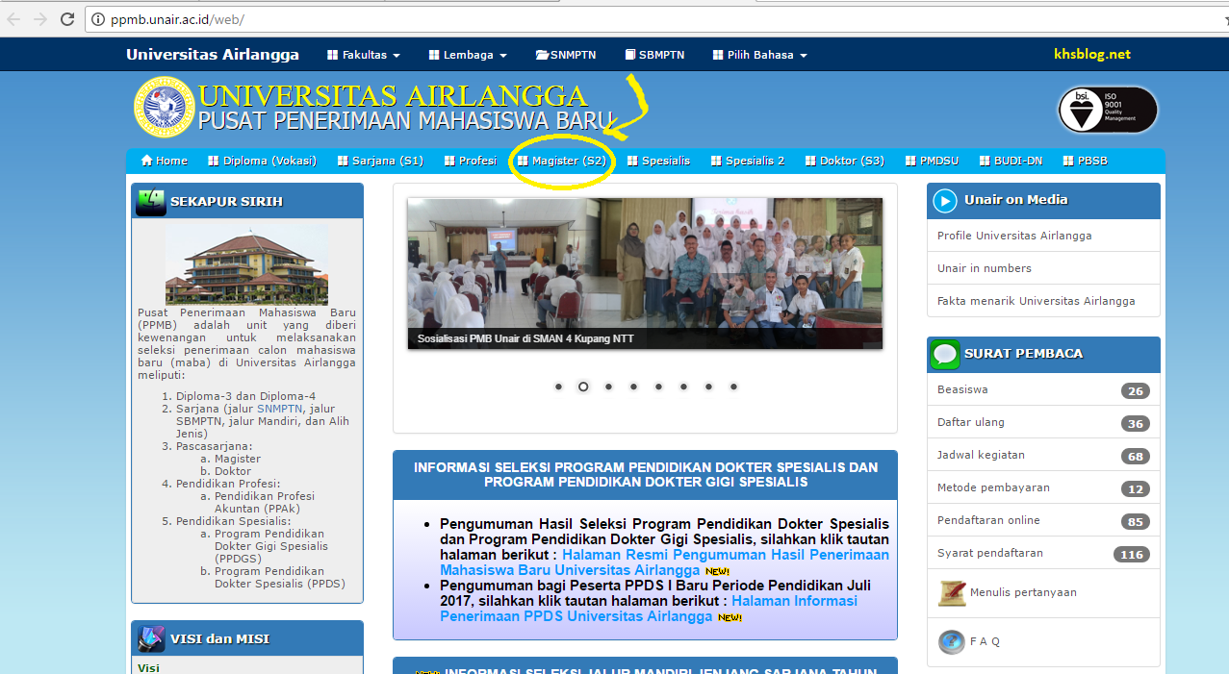Image resolution: width=1229 pixels, height=674 pixels.
Task: Open the Magister (S2) menu item
Action: click(x=562, y=161)
